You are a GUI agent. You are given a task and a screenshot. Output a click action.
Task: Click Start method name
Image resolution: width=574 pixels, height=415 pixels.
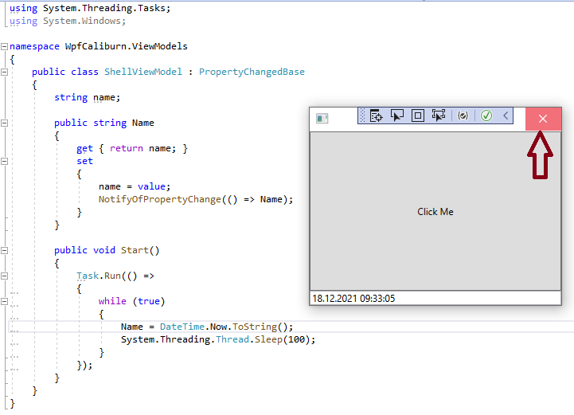[135, 250]
